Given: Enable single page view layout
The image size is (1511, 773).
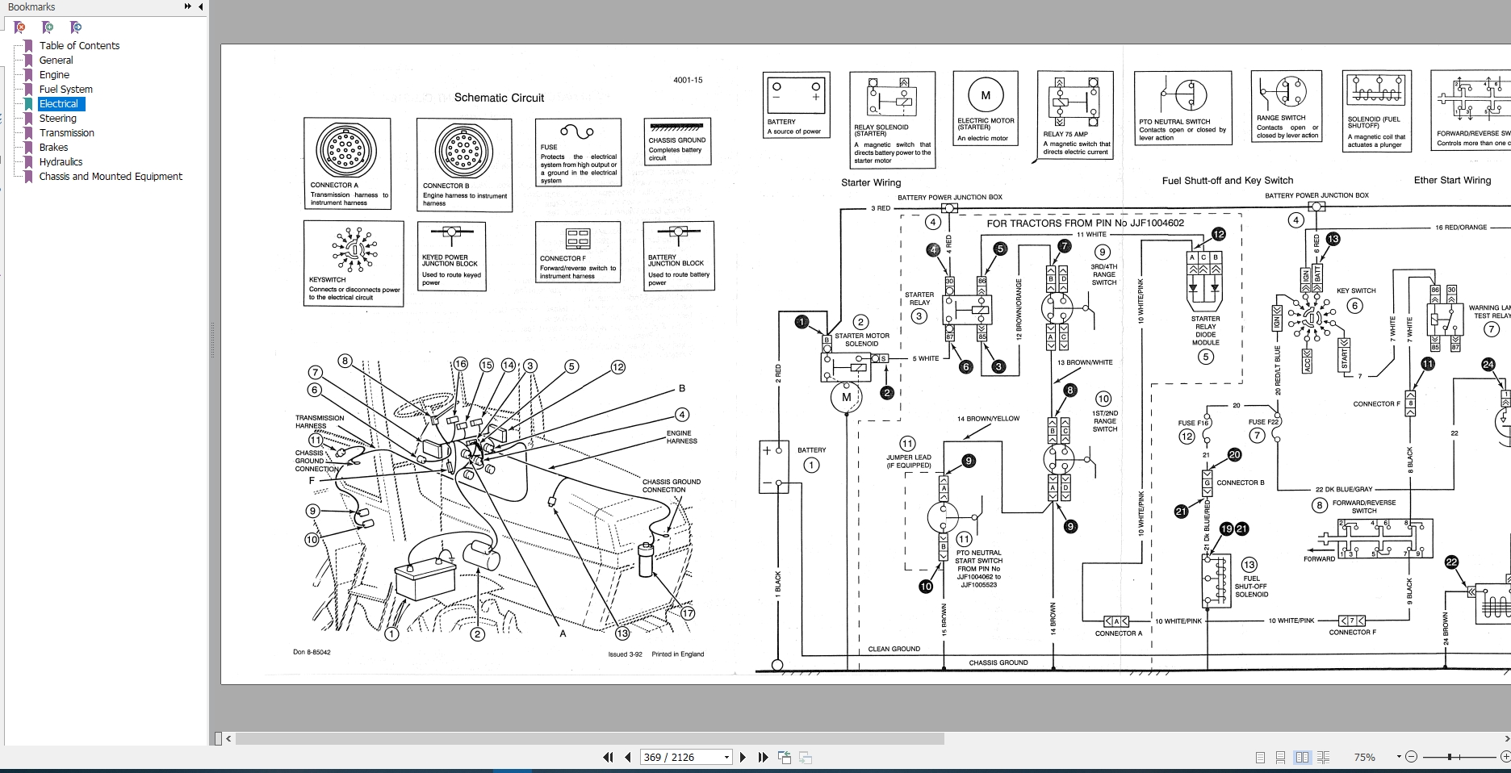Looking at the screenshot, I should [1260, 757].
